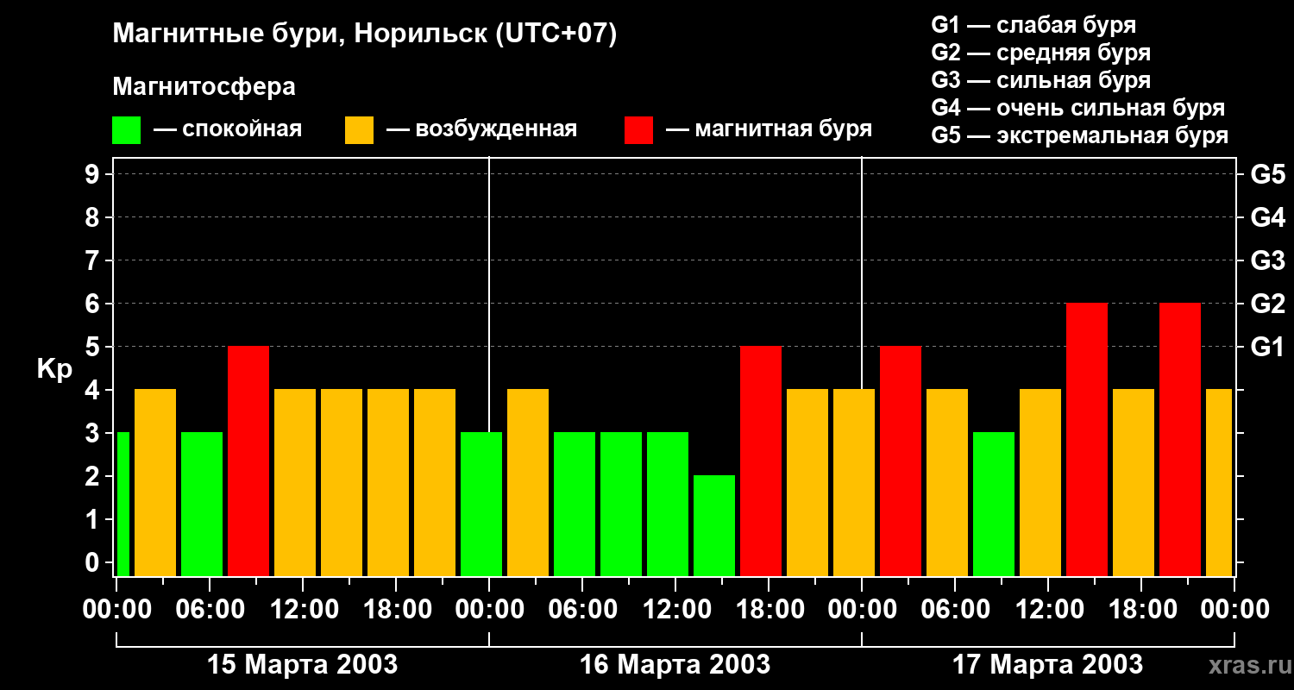This screenshot has height=690, width=1294.
Task: Click the 'G3 — сильная буря' legend line
Action: point(1040,80)
